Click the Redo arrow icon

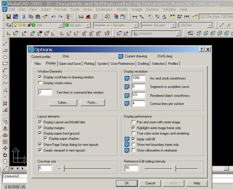[x=61, y=17]
